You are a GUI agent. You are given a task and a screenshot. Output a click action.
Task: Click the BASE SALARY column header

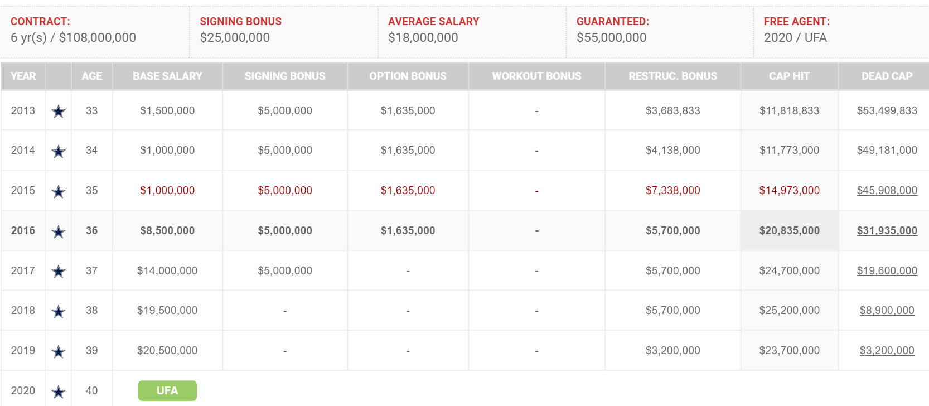(167, 76)
